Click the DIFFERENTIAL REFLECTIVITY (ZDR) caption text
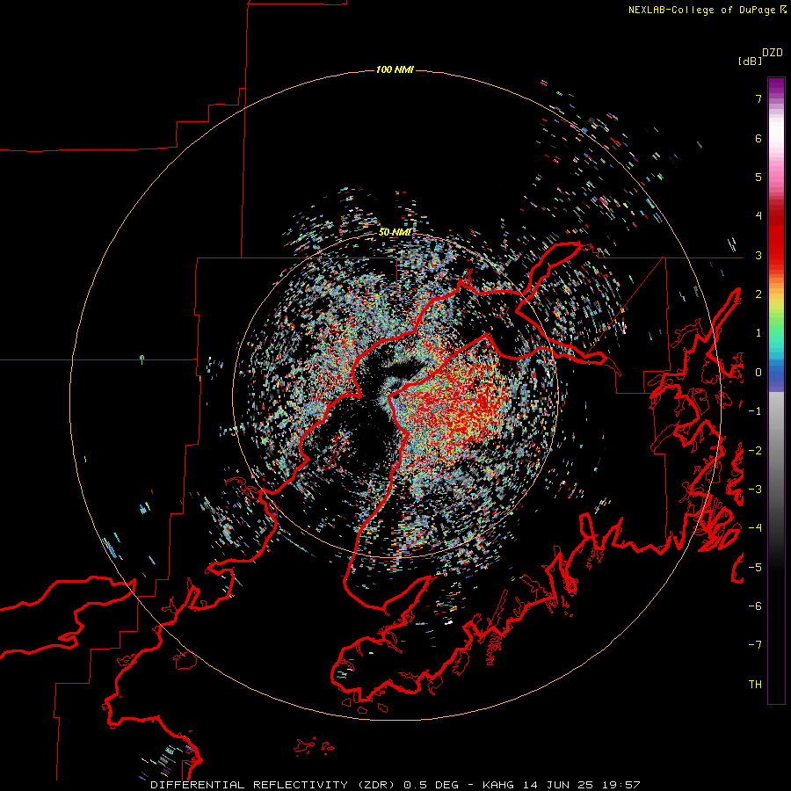 click(x=272, y=785)
